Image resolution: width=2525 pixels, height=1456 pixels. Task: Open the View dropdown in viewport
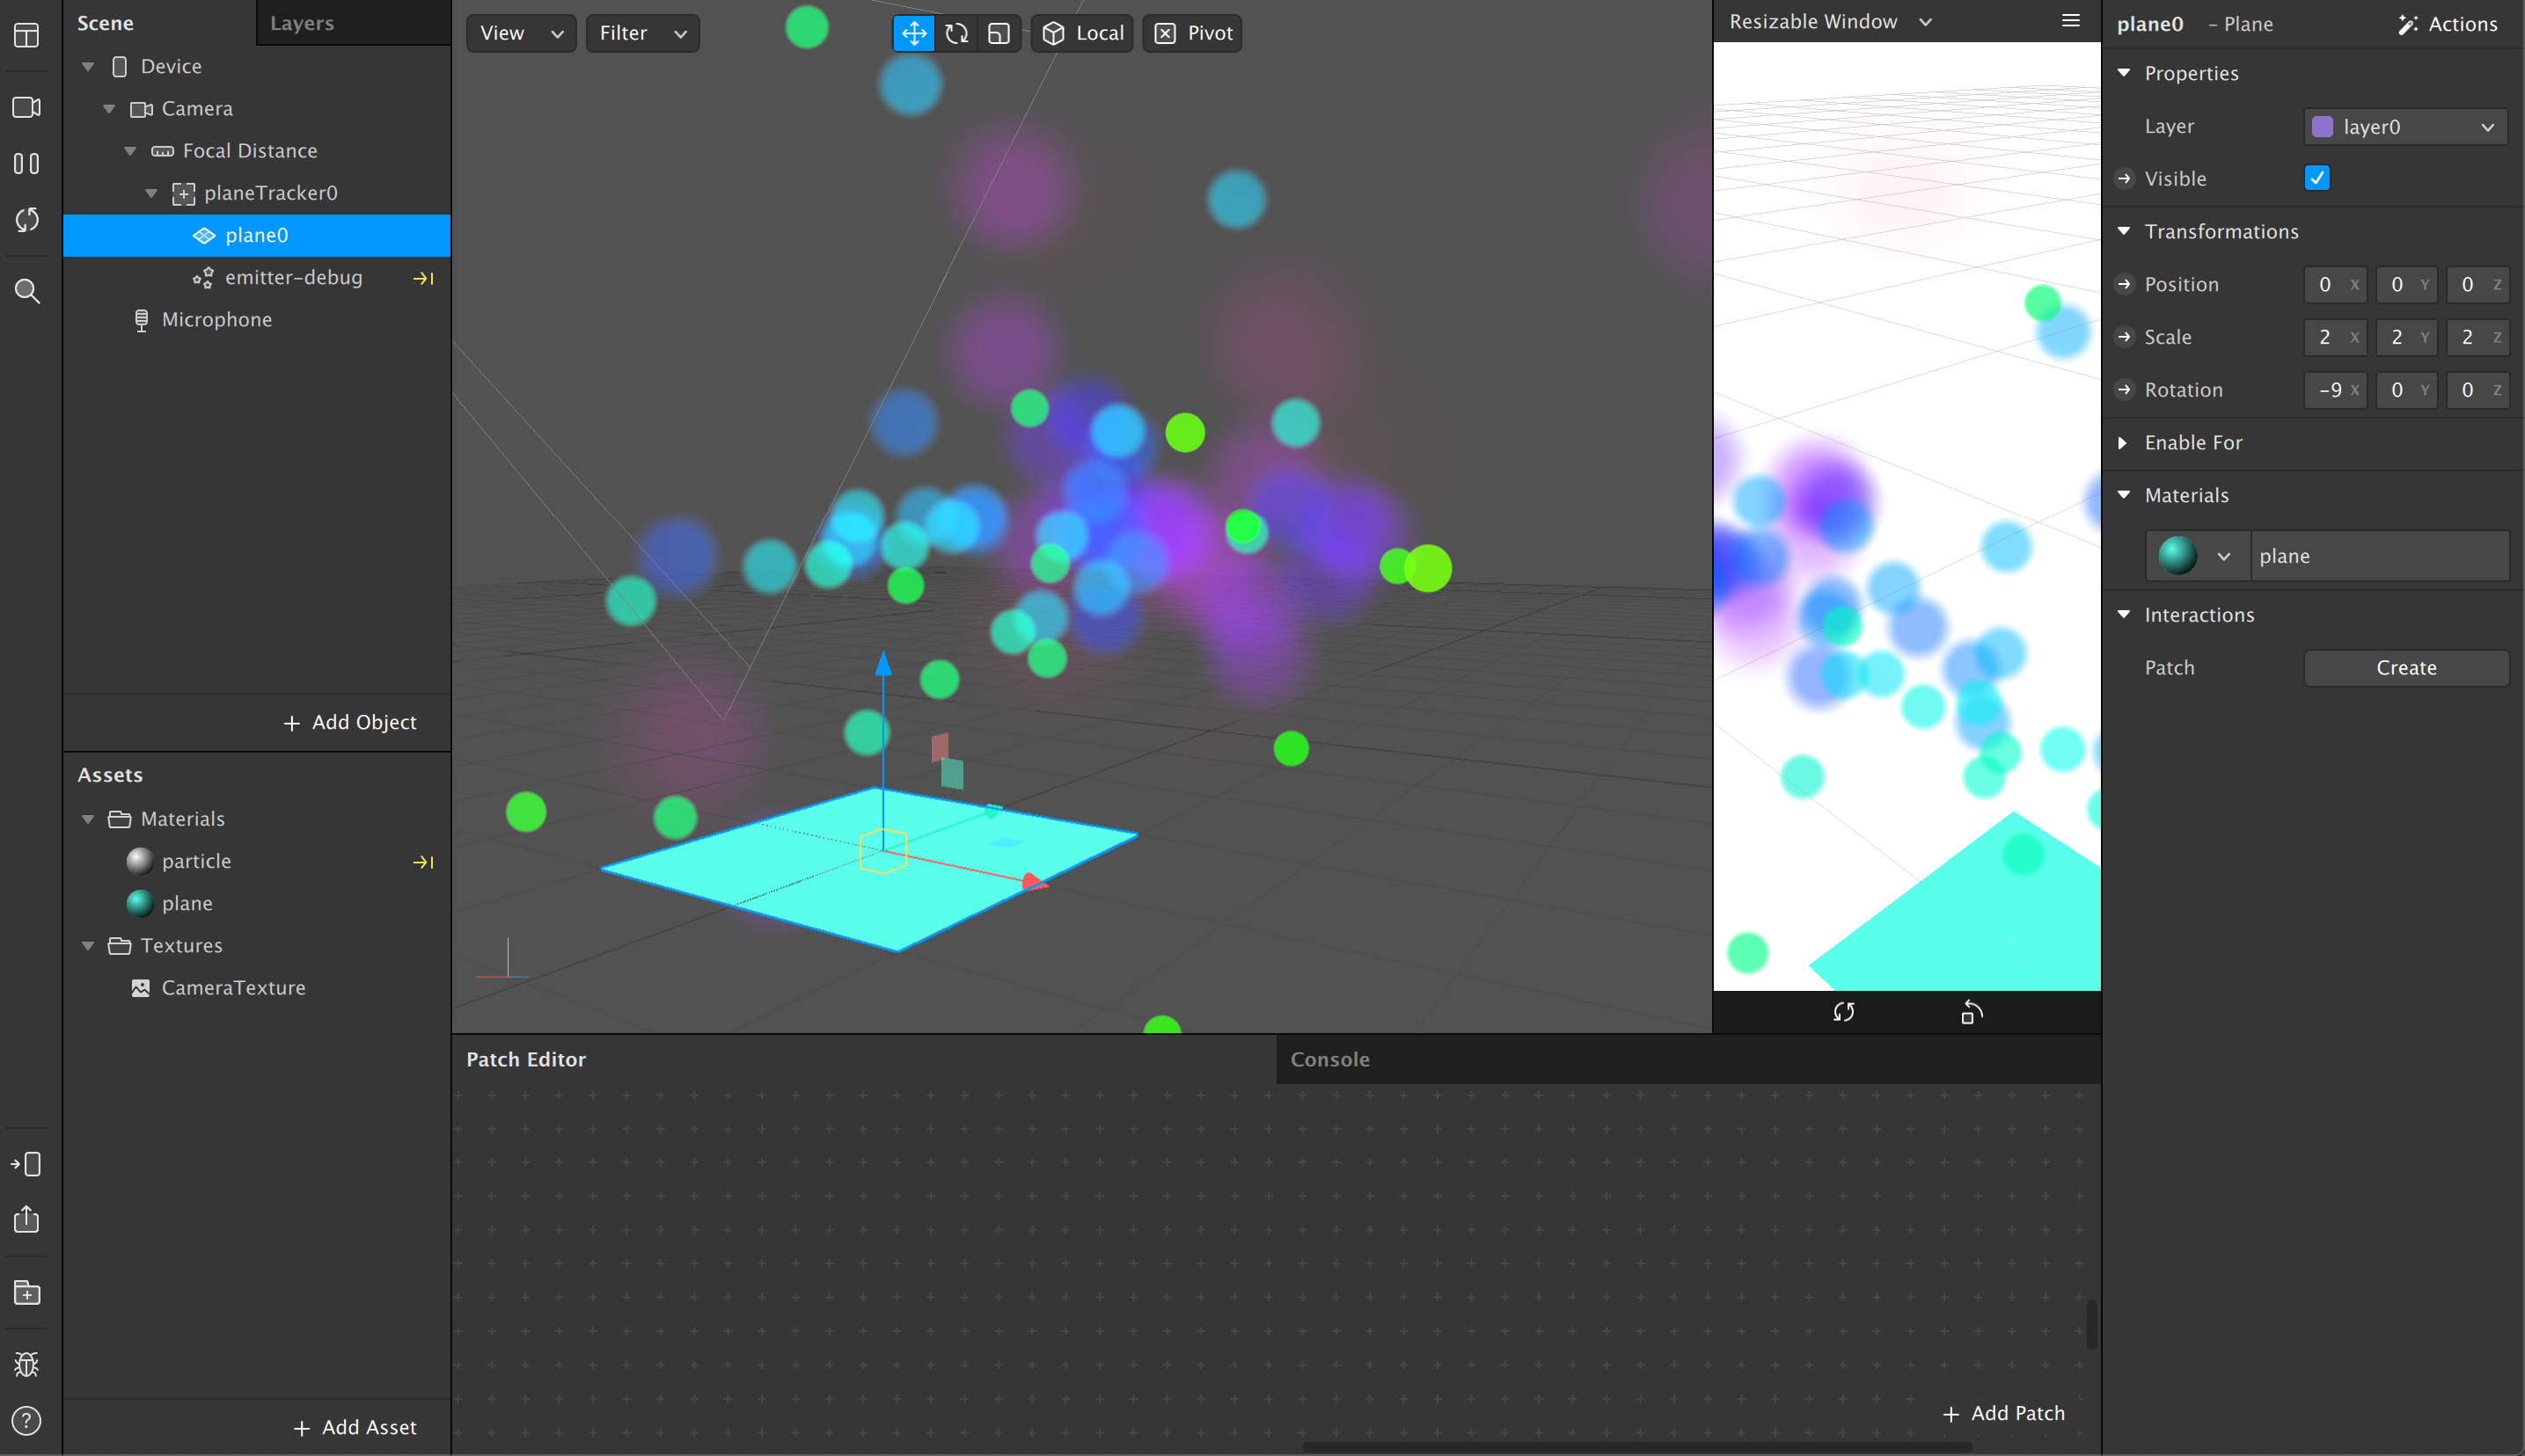point(520,33)
